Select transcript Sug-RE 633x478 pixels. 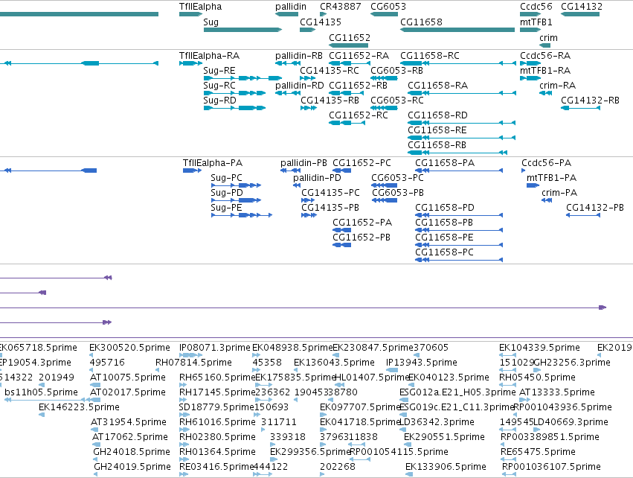click(219, 70)
